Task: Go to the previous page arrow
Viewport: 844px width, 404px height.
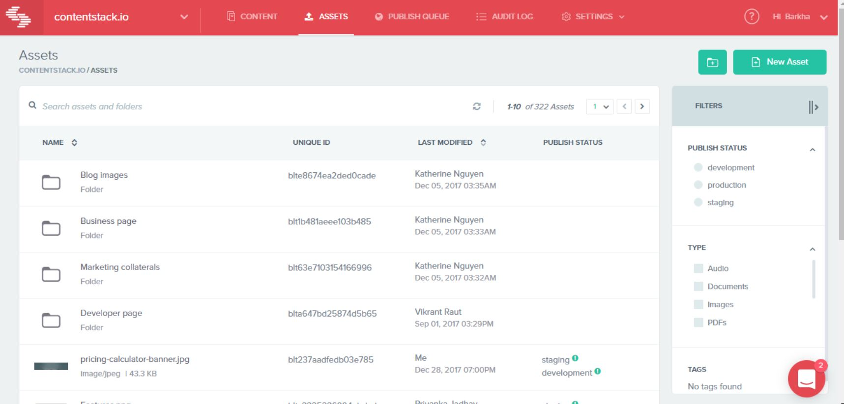Action: tap(624, 107)
